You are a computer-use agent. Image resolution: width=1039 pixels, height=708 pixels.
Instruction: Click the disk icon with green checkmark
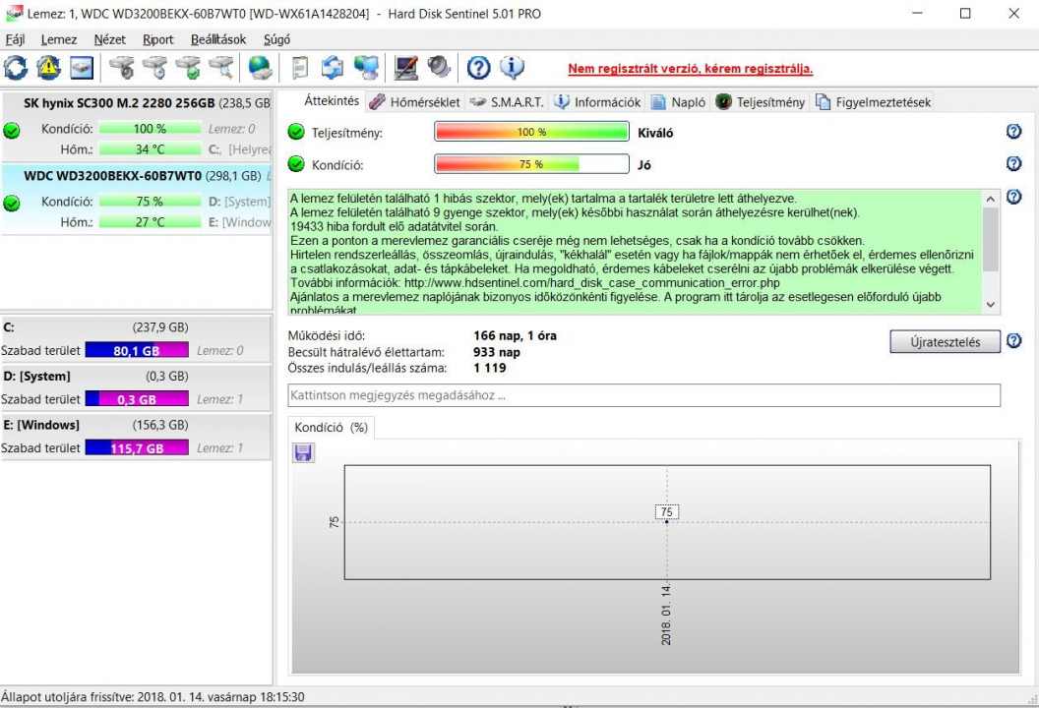pyautogui.click(x=188, y=67)
